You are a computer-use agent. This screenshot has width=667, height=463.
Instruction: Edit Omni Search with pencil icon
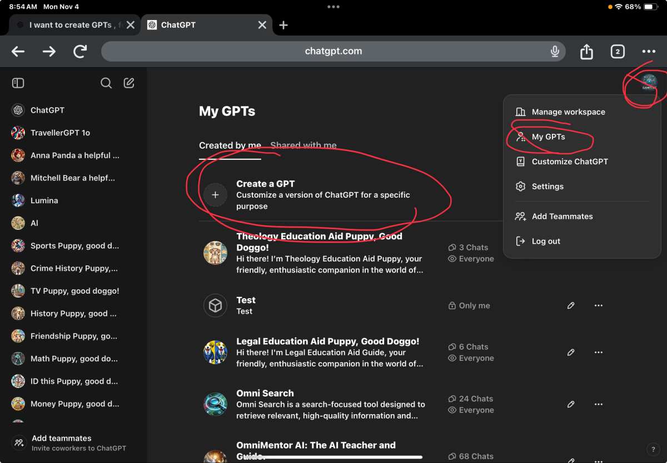[571, 404]
